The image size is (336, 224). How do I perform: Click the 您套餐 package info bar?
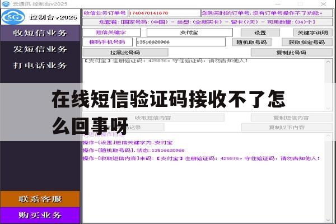(x=207, y=22)
